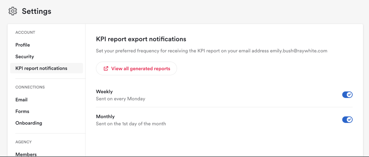Viewport: 369px width, 157px height.
Task: Click the external link icon beside View all
Action: pos(106,69)
